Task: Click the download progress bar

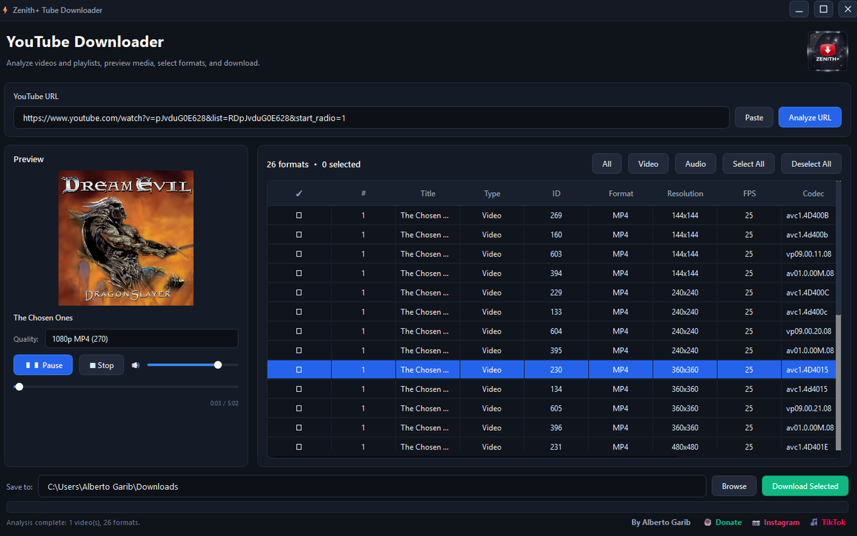Action: click(427, 507)
